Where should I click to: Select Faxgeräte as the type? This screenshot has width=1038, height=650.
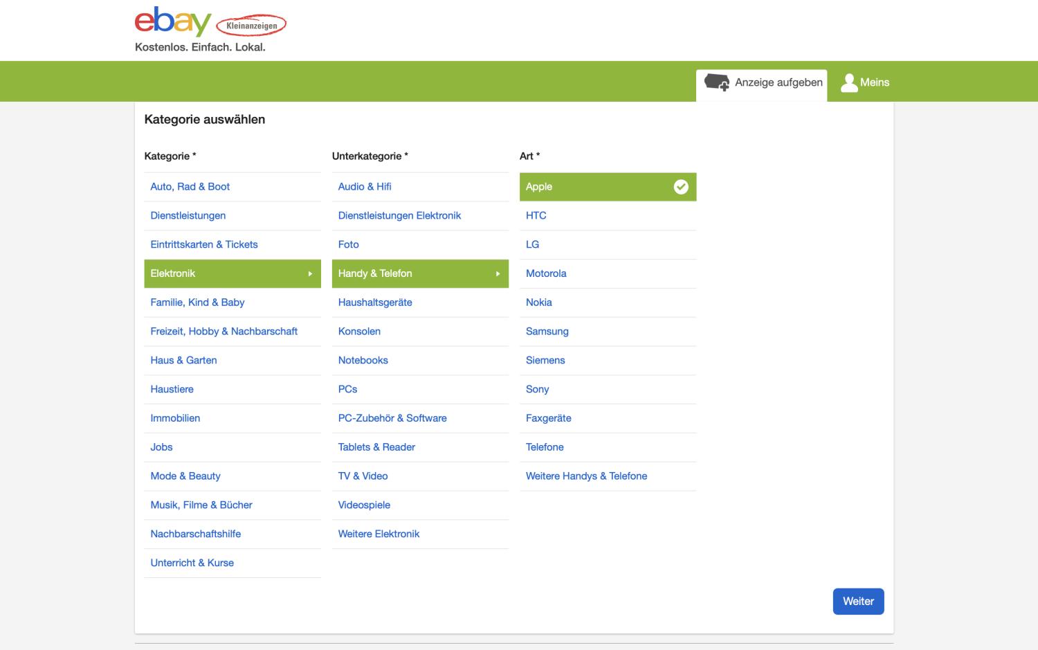(608, 419)
